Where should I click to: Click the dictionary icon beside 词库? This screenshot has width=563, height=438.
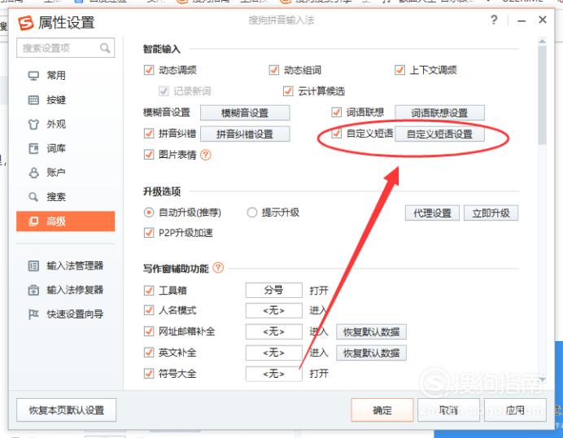click(x=33, y=148)
